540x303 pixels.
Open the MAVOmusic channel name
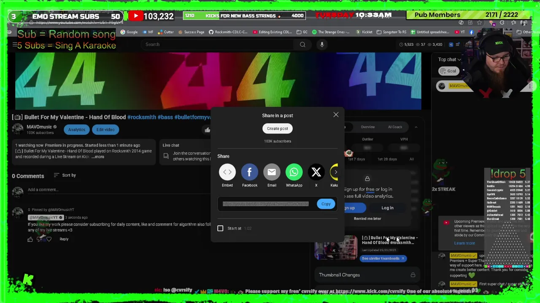coord(39,127)
